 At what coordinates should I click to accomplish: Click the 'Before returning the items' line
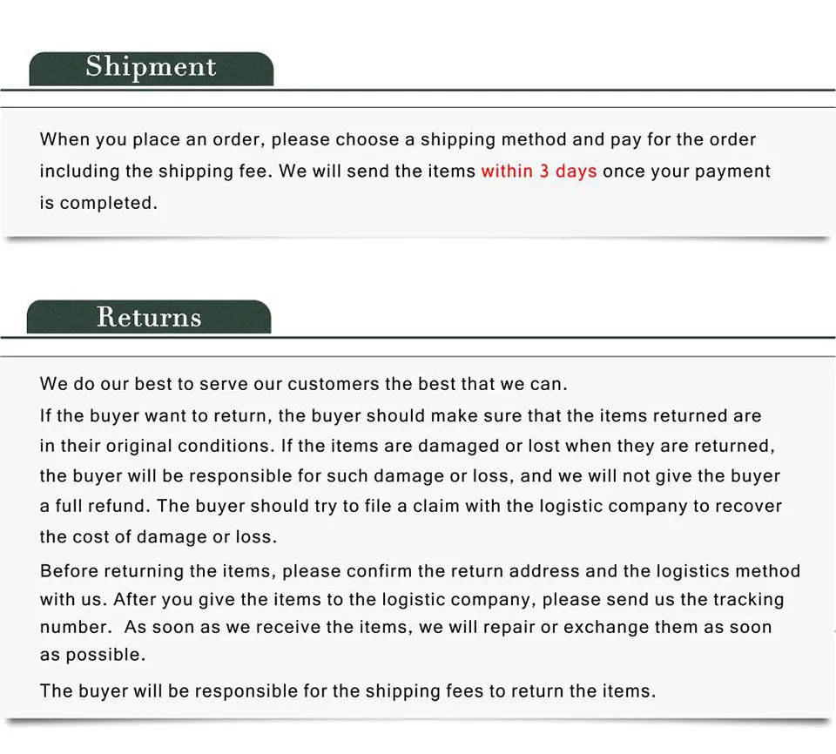[420, 572]
